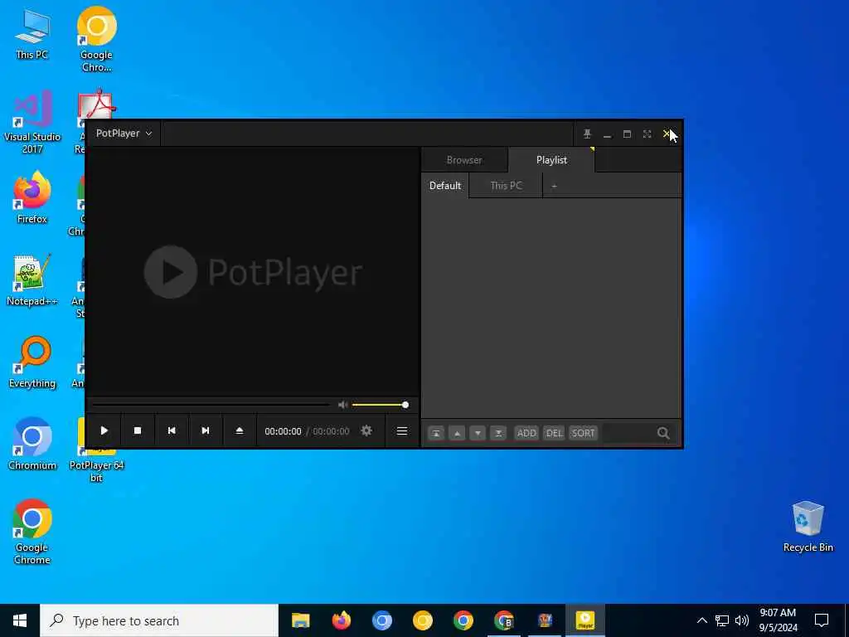Open the Windows Start menu
This screenshot has height=637, width=849.
tap(20, 620)
